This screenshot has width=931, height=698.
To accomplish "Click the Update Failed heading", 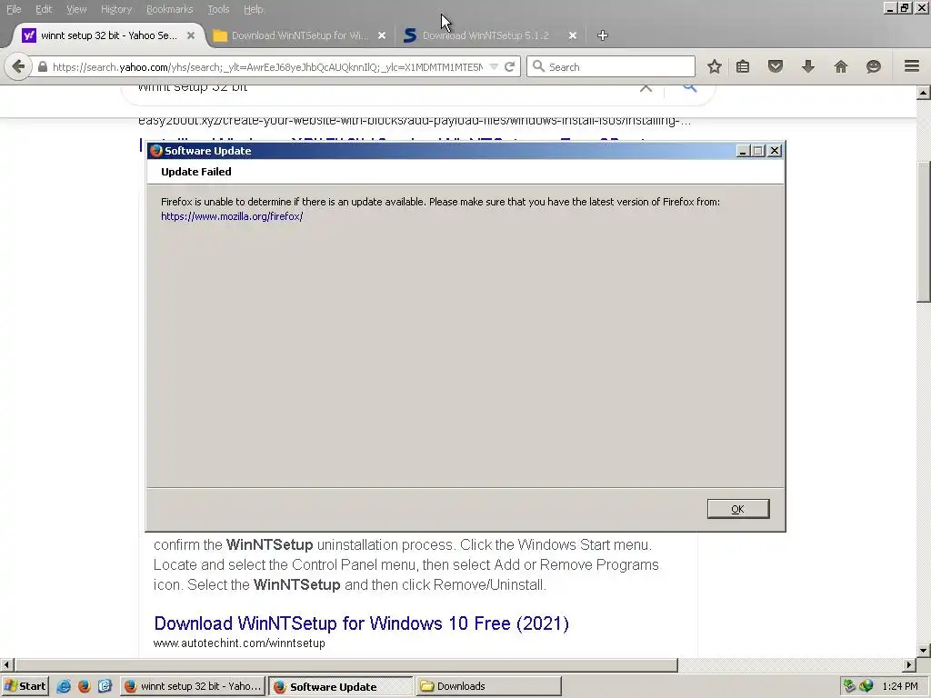I will [x=196, y=172].
